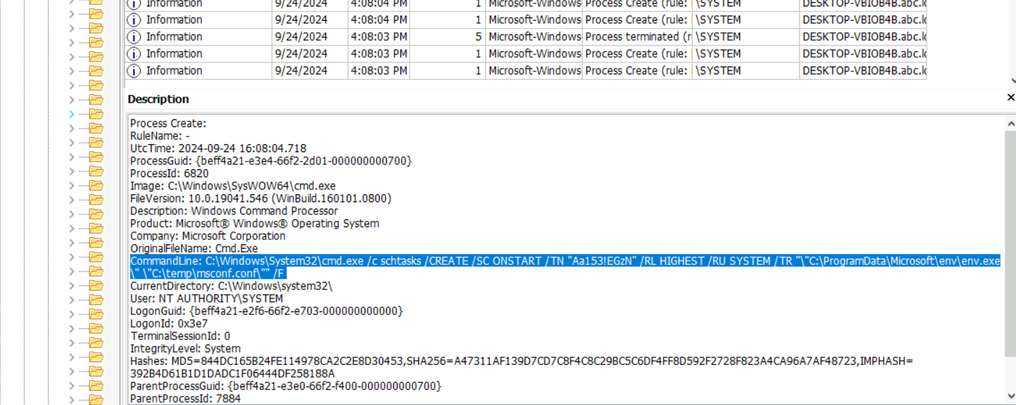Expand the tree node with the blue chevron
This screenshot has width=1016, height=405.
(x=71, y=114)
